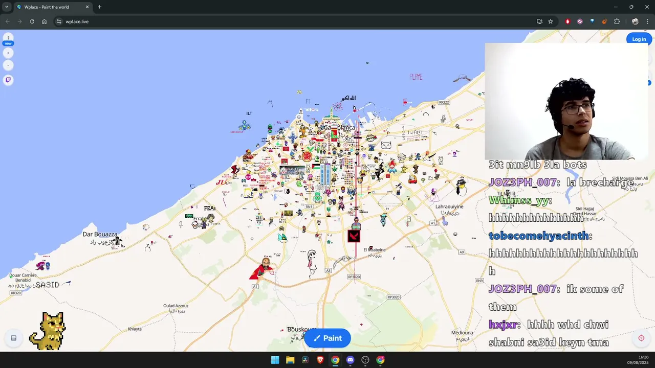Screen dimensions: 655x368
Task: Click the Lahraouiyine map label
Action: (x=449, y=206)
